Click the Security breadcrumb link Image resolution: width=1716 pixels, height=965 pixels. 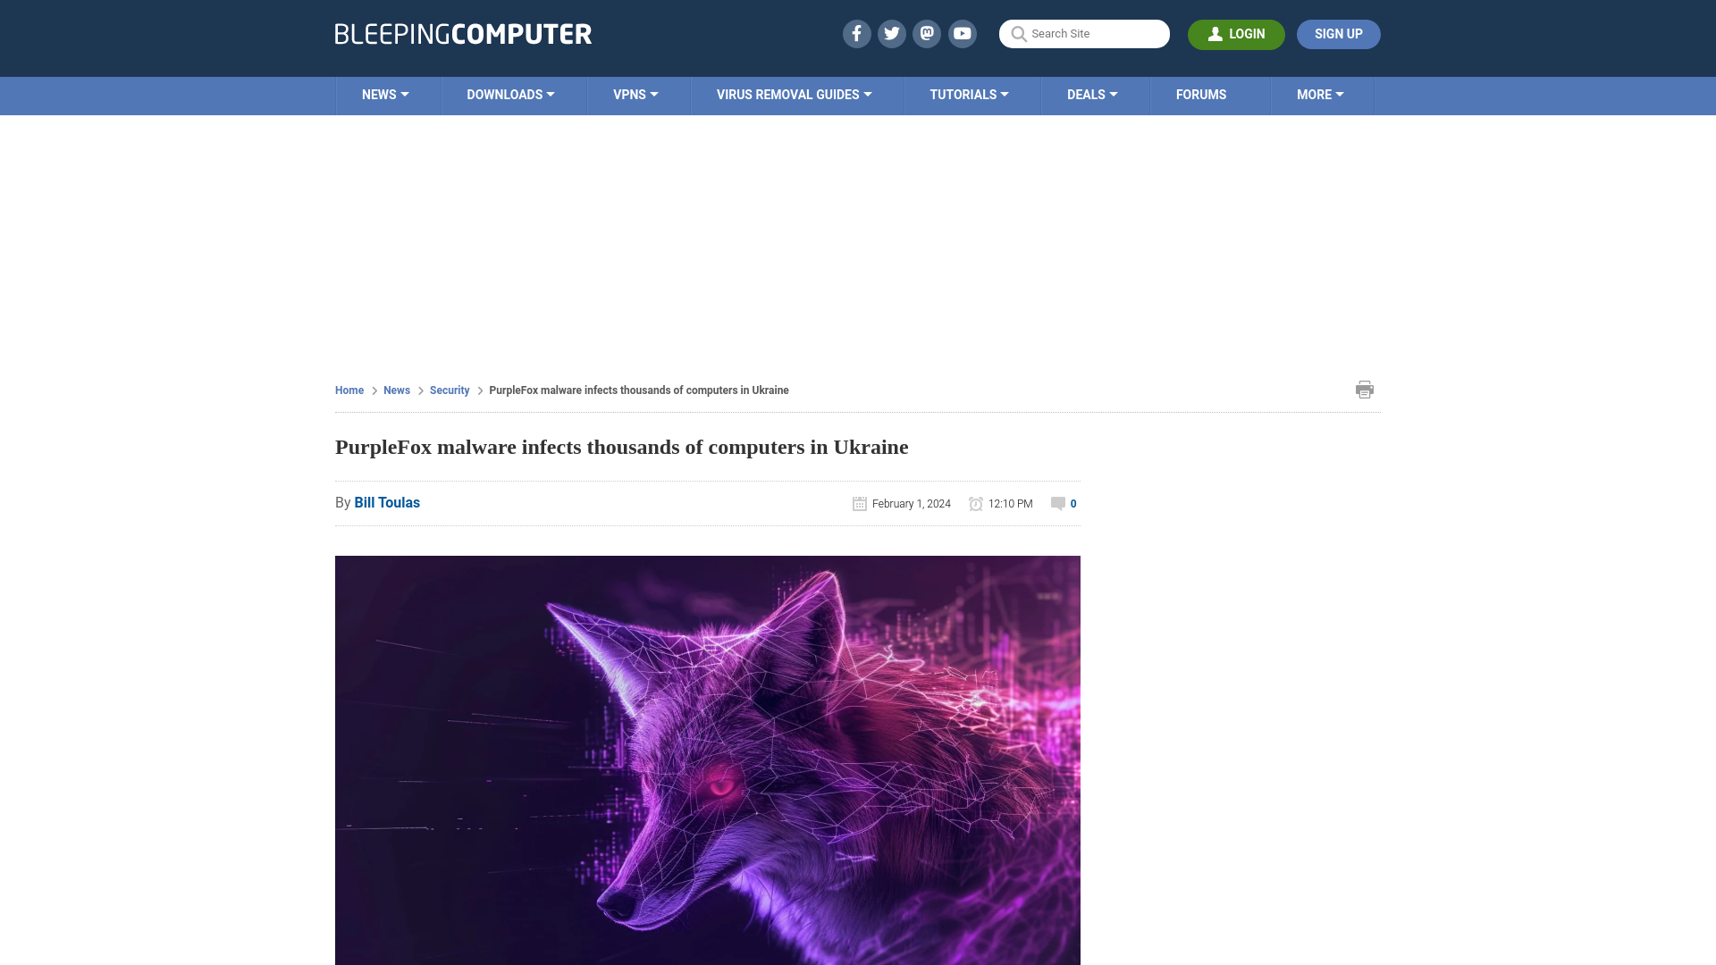tap(449, 390)
